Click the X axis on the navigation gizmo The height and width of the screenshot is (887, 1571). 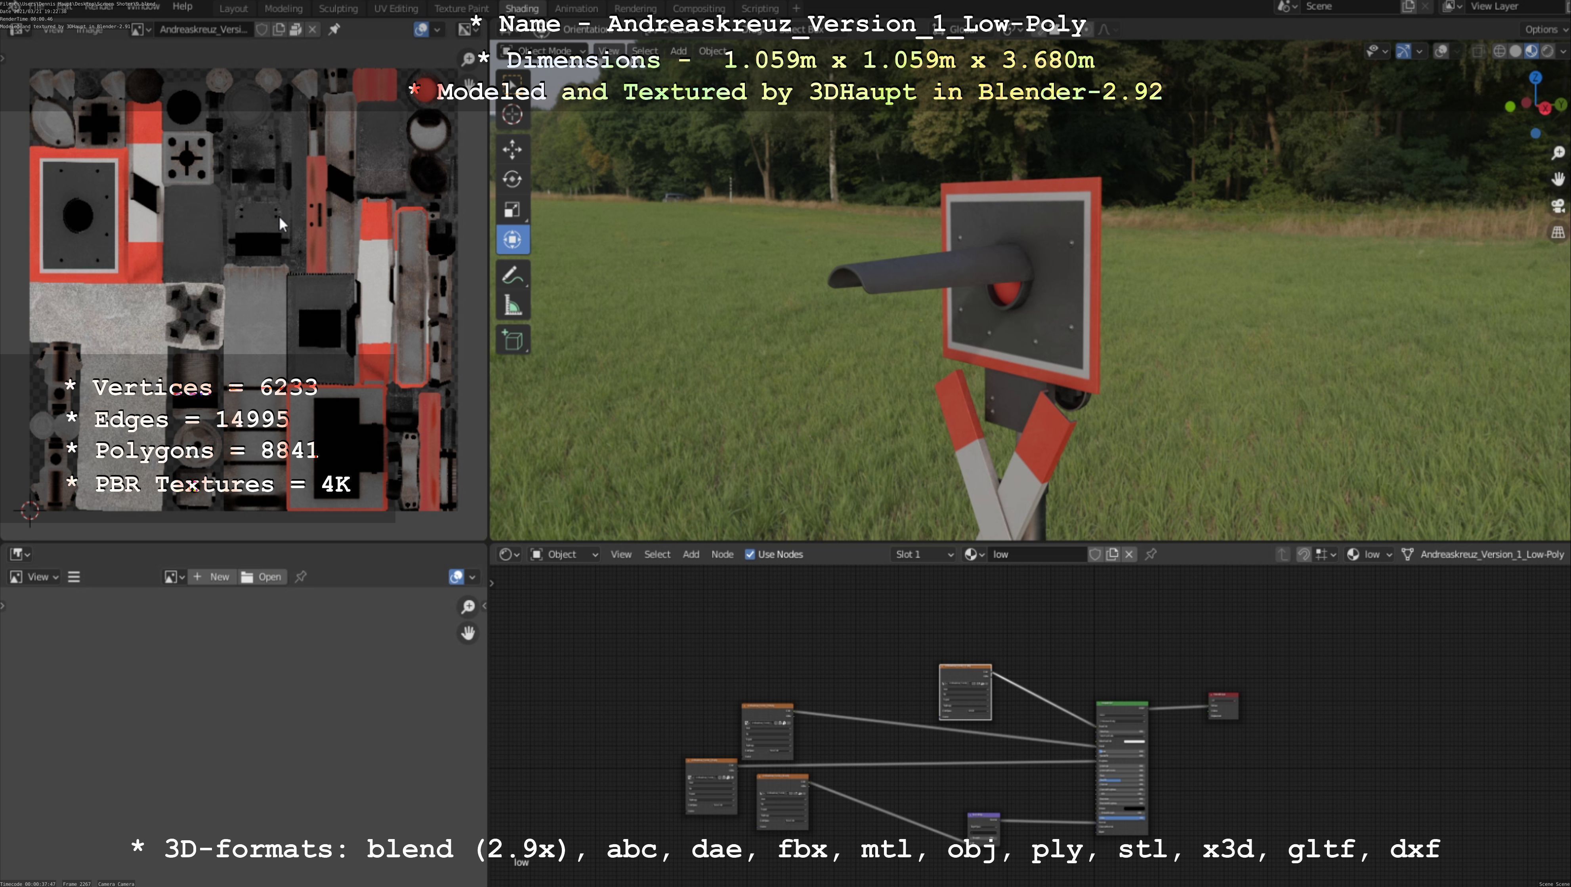(1545, 109)
